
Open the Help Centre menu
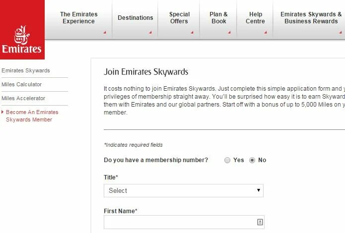point(255,18)
